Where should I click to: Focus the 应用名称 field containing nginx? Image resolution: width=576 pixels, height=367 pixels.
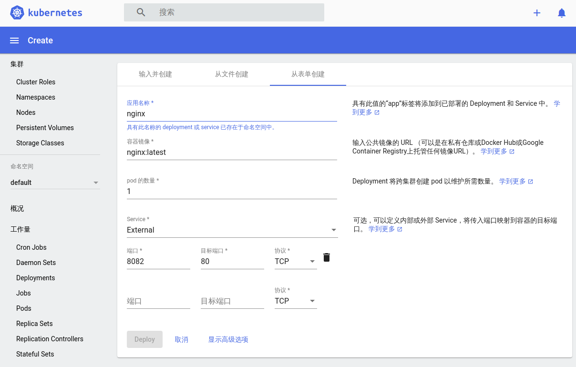(232, 114)
